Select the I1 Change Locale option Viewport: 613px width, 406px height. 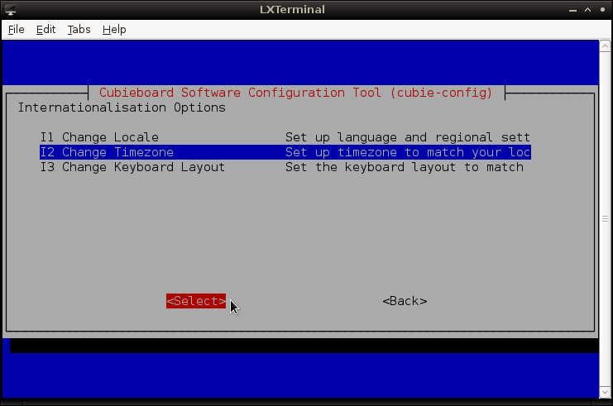pyautogui.click(x=99, y=137)
